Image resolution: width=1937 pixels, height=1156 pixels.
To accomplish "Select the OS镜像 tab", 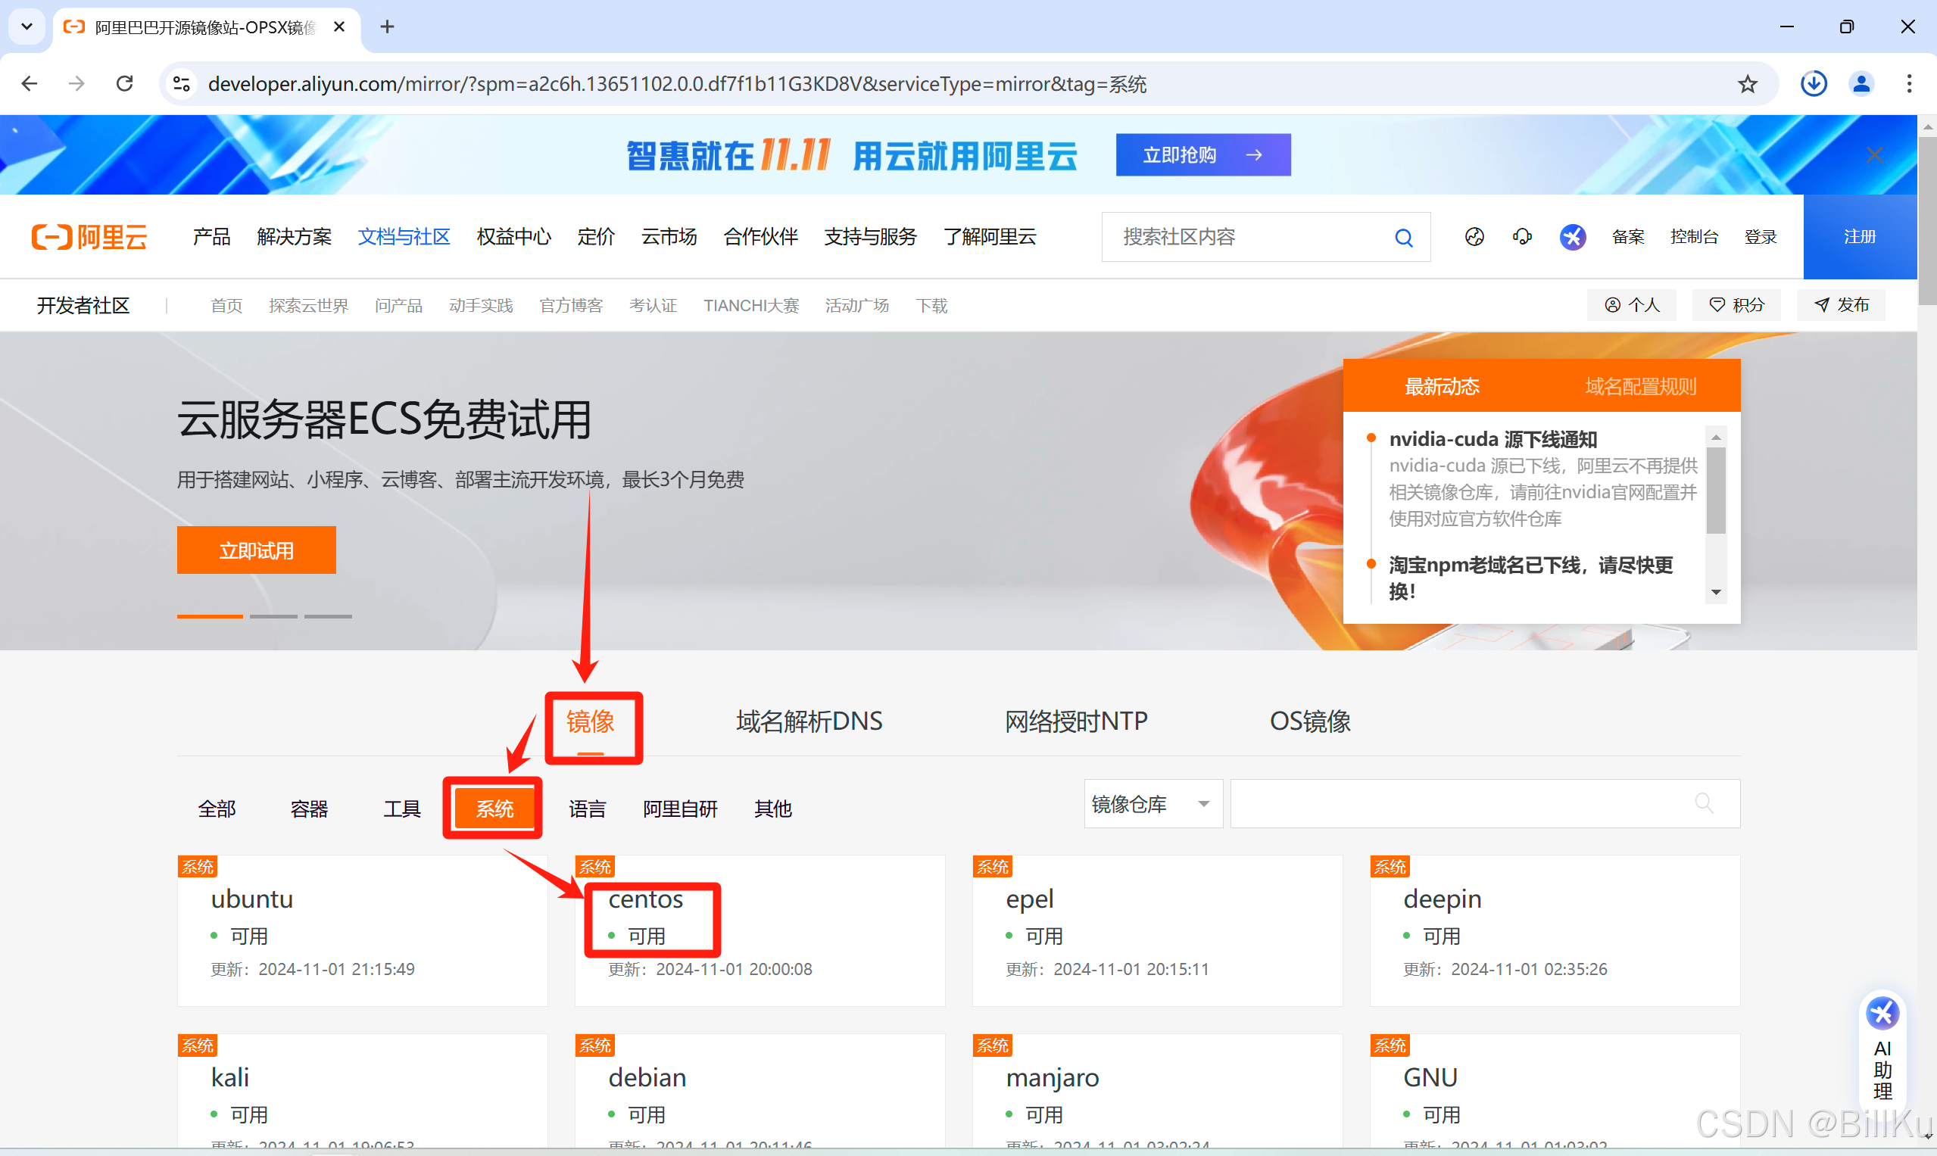I will 1310,722.
